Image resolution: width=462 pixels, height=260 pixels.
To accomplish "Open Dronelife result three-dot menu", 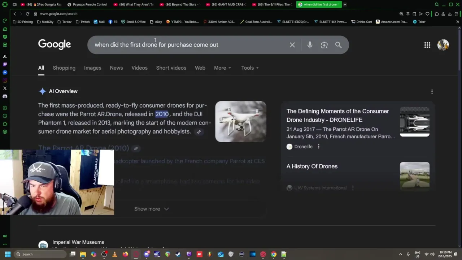I will 318,146.
